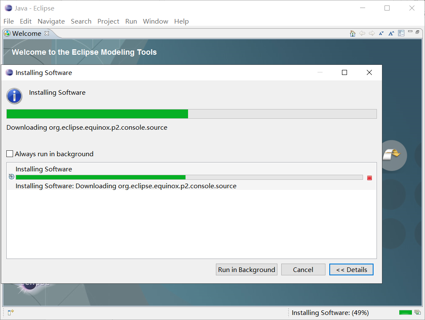
Task: Reduce the Welcome page font size
Action: pos(381,33)
